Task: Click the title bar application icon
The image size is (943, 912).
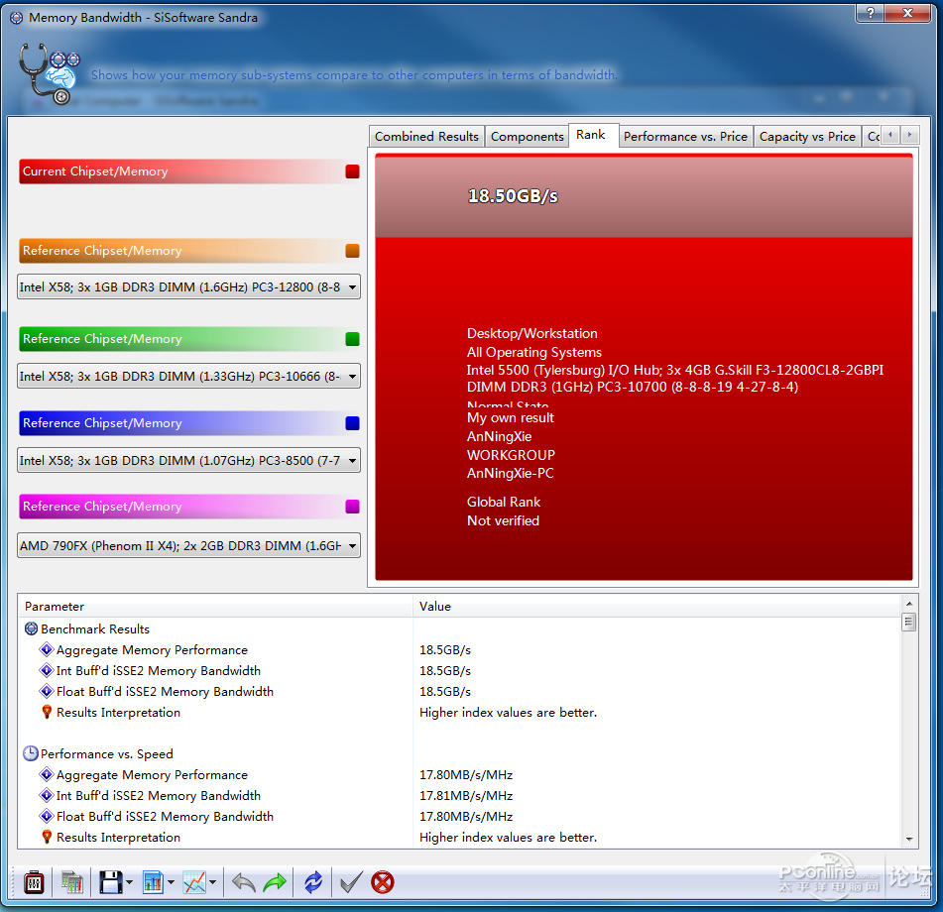Action: tap(17, 18)
